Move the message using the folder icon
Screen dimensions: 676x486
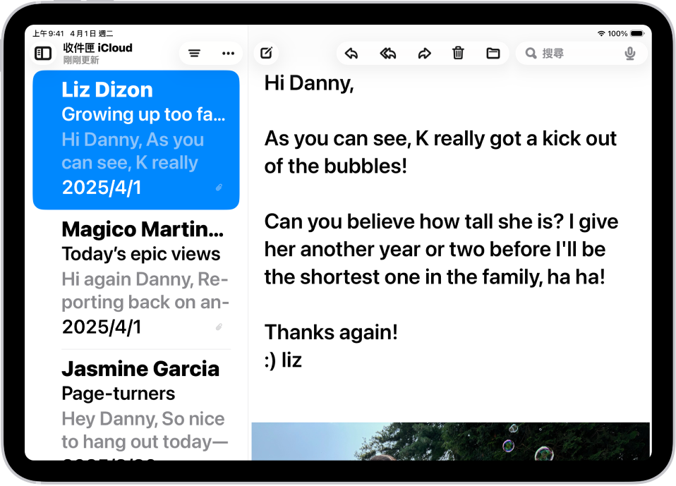pos(493,52)
